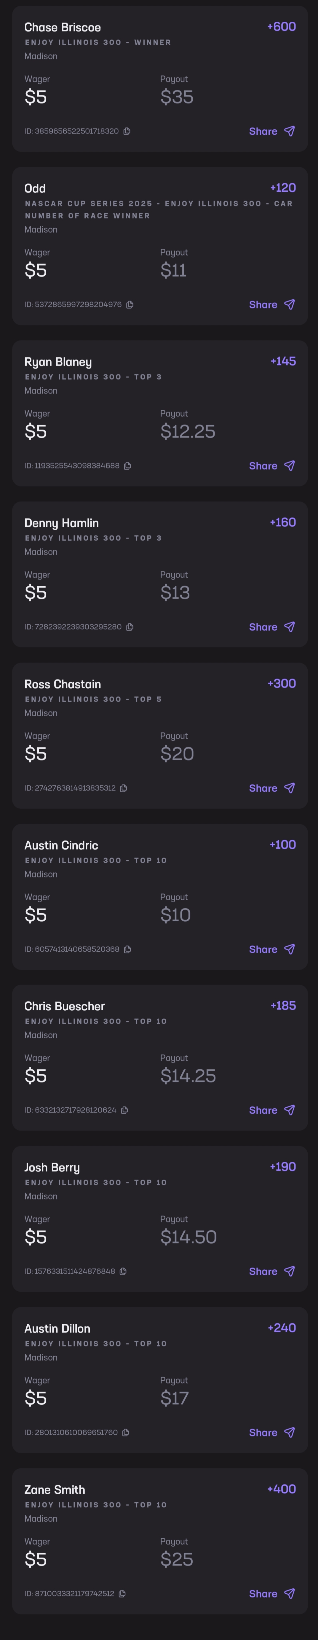318x1640 pixels.
Task: Copy Ross Chastain bet ID to clipboard
Action: tap(123, 788)
